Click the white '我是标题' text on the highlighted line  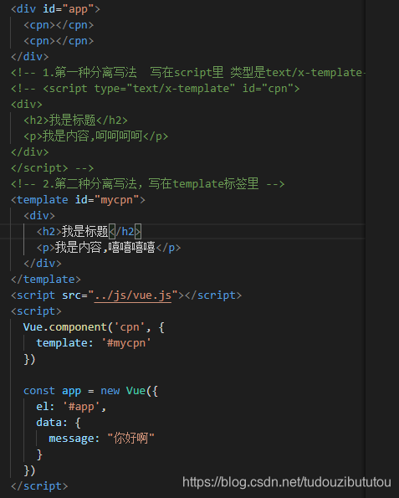coord(85,231)
